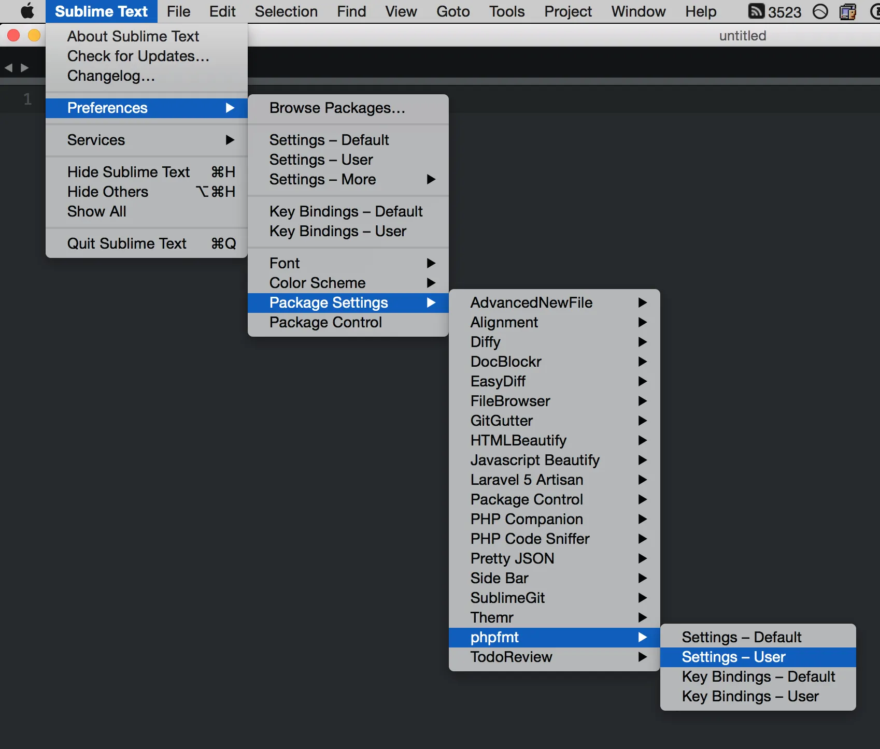Open the Tools menu
This screenshot has width=880, height=749.
click(x=507, y=11)
